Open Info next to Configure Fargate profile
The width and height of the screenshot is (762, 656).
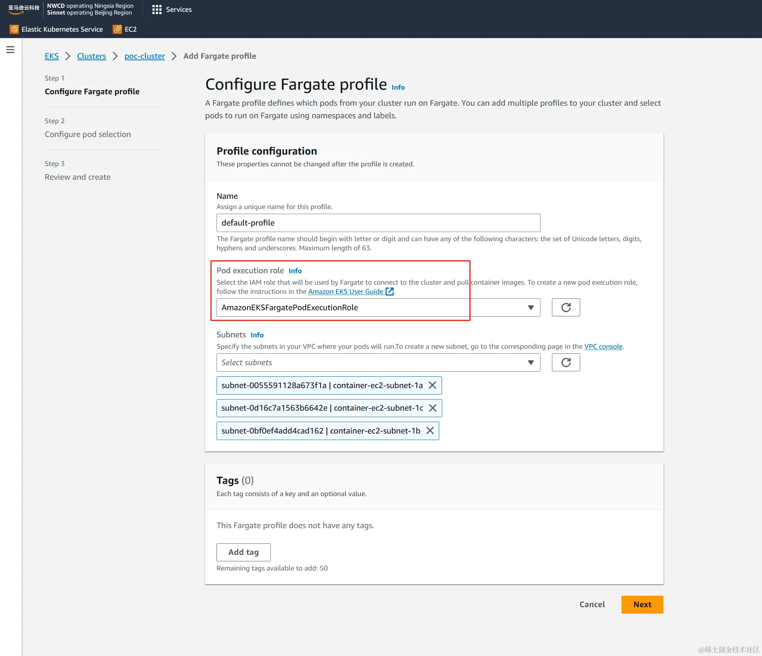(398, 87)
